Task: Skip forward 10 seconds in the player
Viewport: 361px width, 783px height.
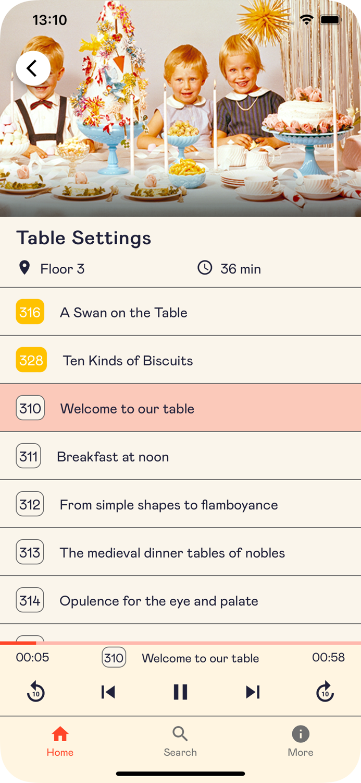Action: pos(325,692)
